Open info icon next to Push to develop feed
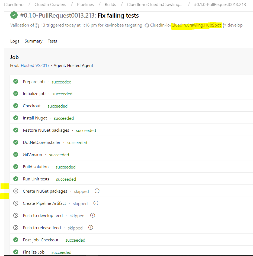 click(92, 215)
